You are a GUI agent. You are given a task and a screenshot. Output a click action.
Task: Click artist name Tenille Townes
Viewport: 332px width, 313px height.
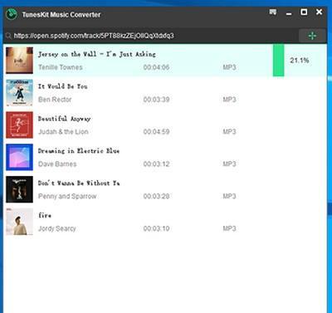pos(61,67)
